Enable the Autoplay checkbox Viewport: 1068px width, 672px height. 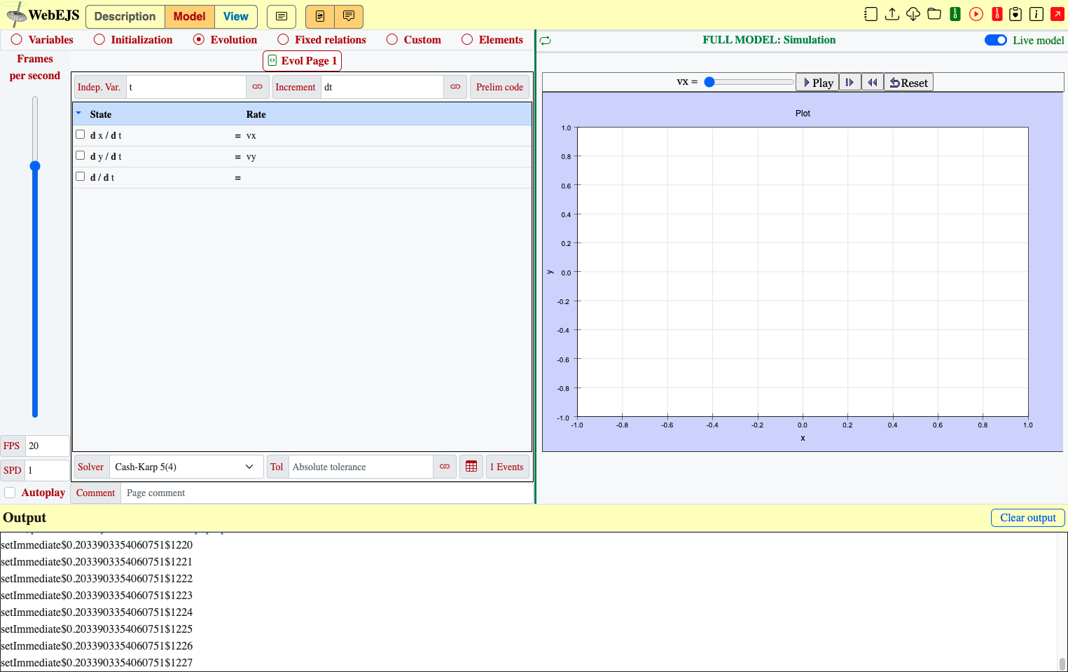tap(10, 493)
